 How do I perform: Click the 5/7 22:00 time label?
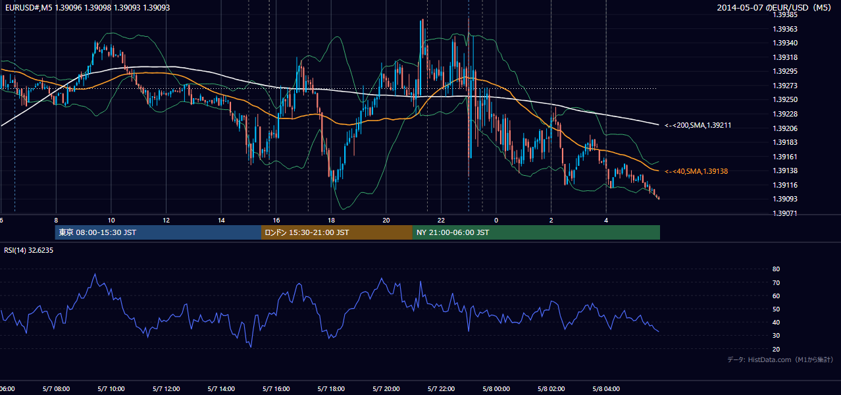click(442, 389)
